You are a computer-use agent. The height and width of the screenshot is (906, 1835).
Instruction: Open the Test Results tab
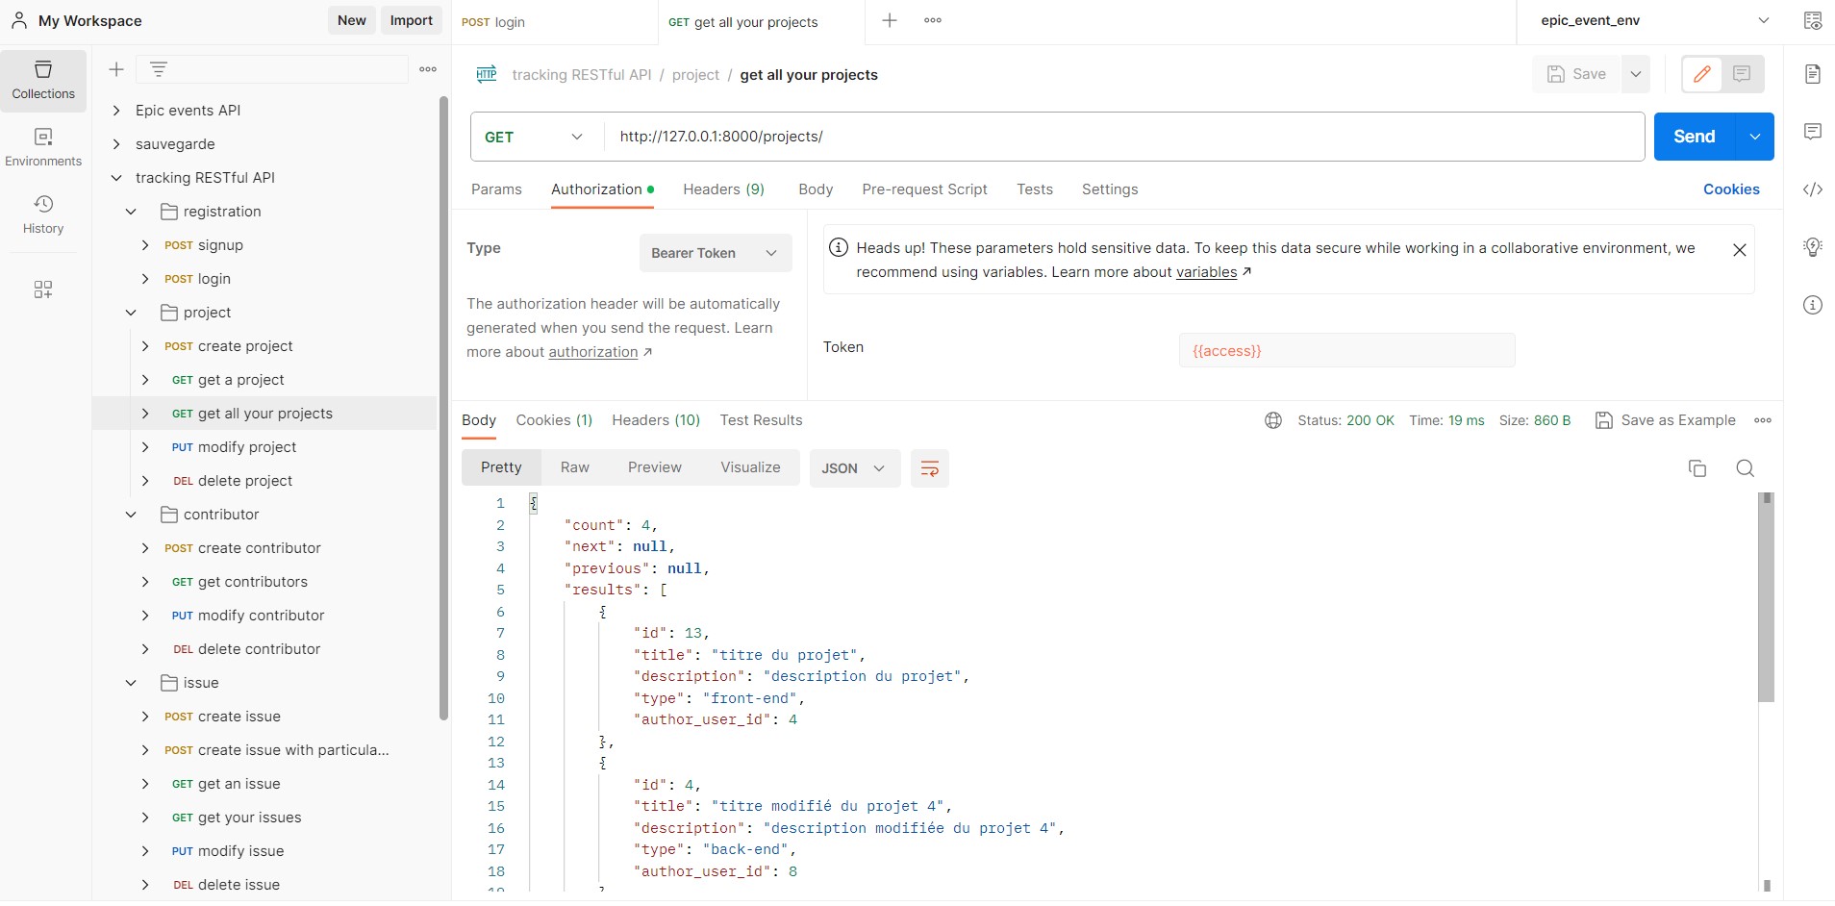point(761,420)
